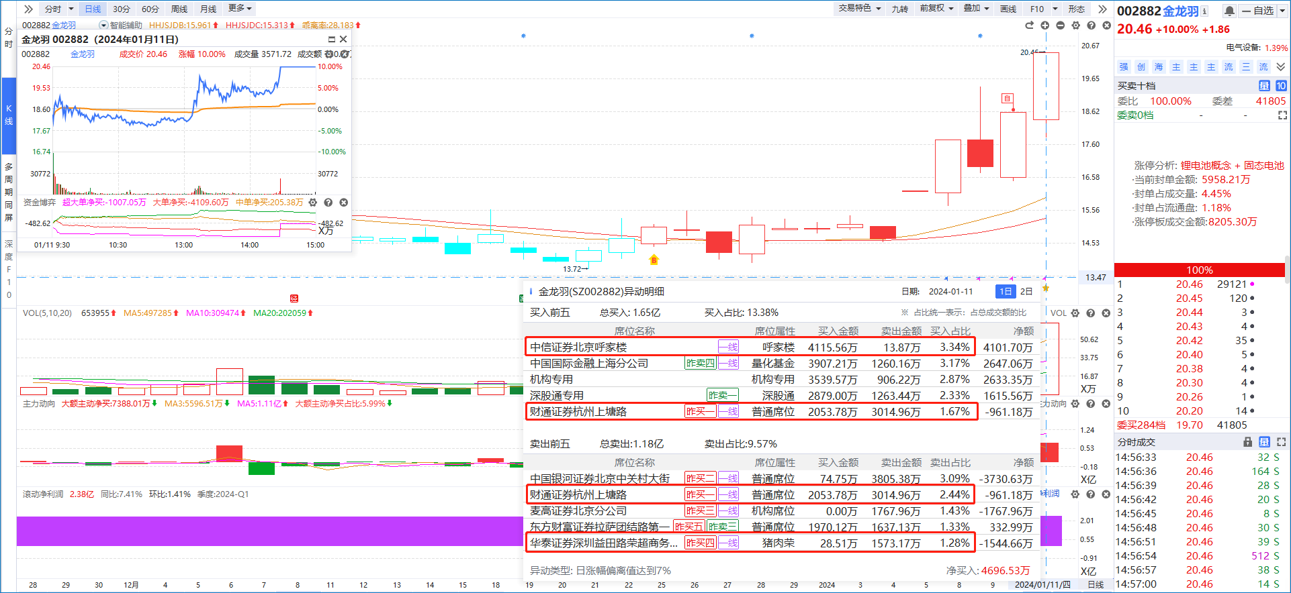Switch chart to 日线 period

click(x=93, y=9)
